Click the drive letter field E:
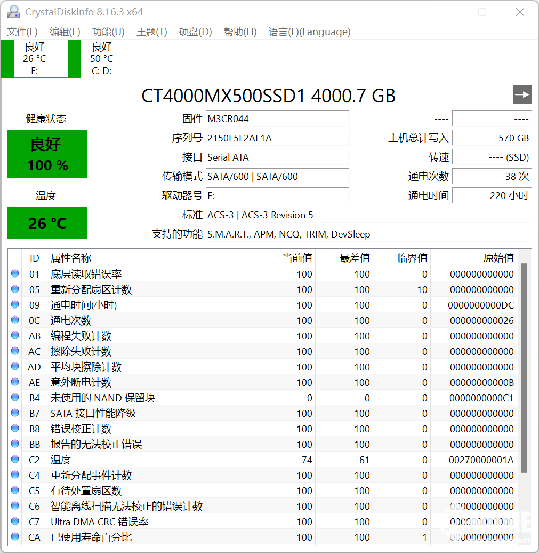539x553 pixels. (x=277, y=195)
